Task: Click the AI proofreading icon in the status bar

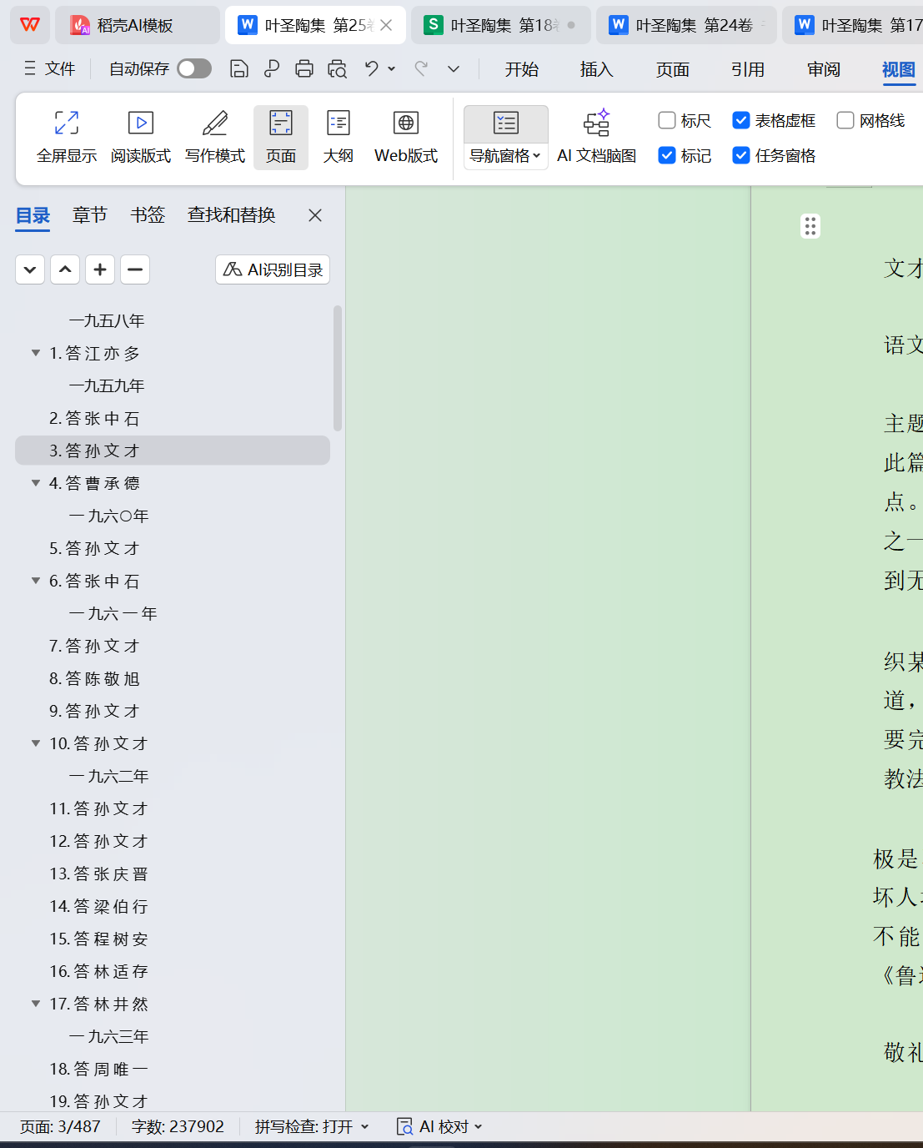Action: click(x=405, y=1127)
